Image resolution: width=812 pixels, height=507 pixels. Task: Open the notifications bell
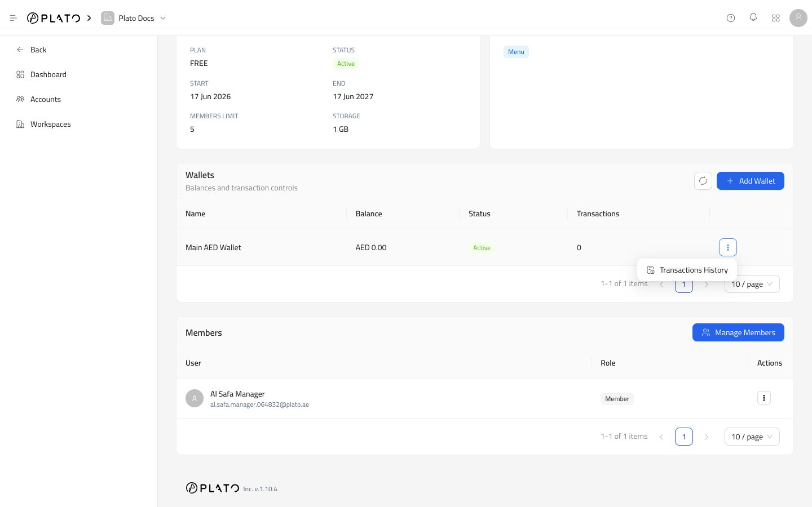pyautogui.click(x=753, y=18)
